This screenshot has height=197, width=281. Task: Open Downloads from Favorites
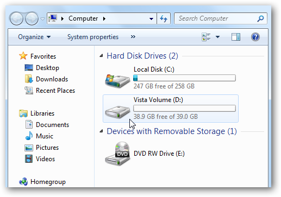coord(52,79)
